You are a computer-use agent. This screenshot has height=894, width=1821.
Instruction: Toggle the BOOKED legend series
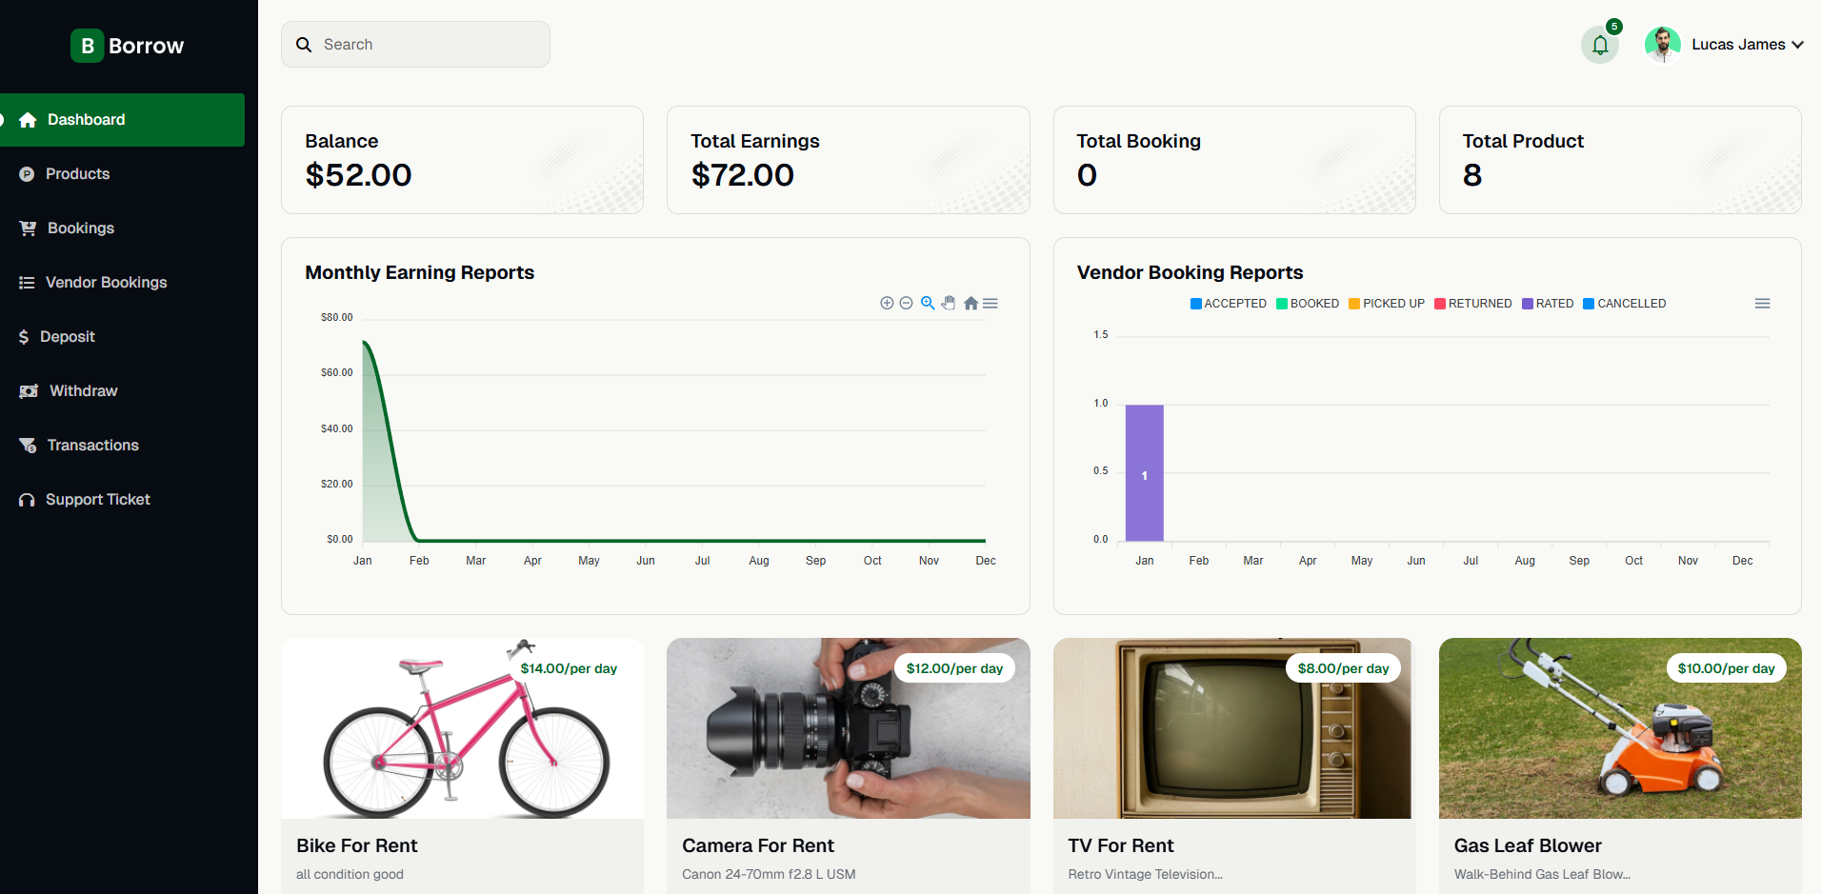pos(1308,304)
